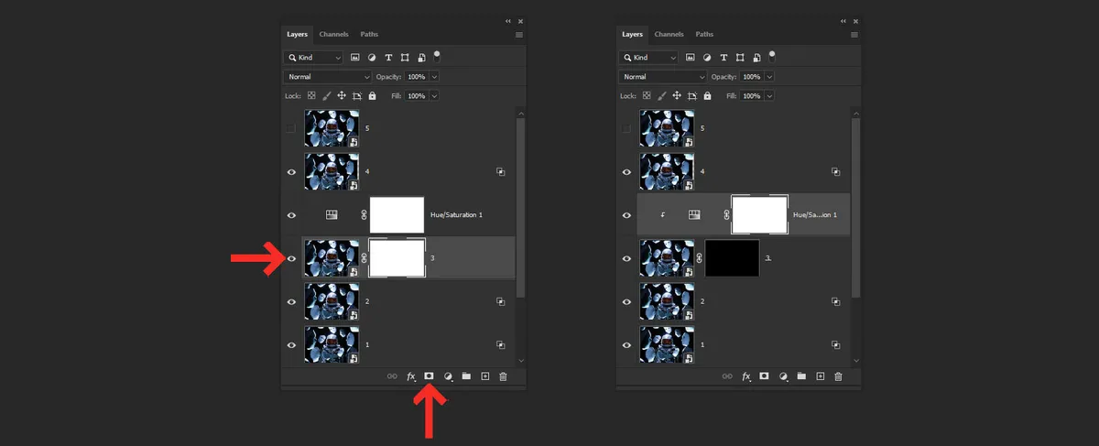Switch to Channels tab in right panel
The width and height of the screenshot is (1099, 446).
coord(669,34)
